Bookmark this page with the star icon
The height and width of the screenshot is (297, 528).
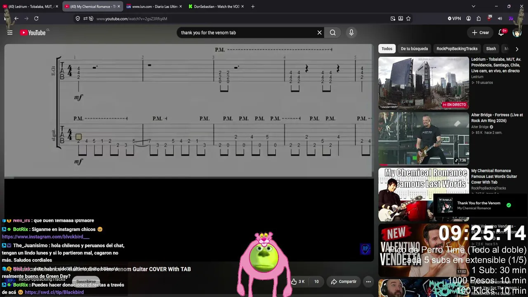coord(408,19)
